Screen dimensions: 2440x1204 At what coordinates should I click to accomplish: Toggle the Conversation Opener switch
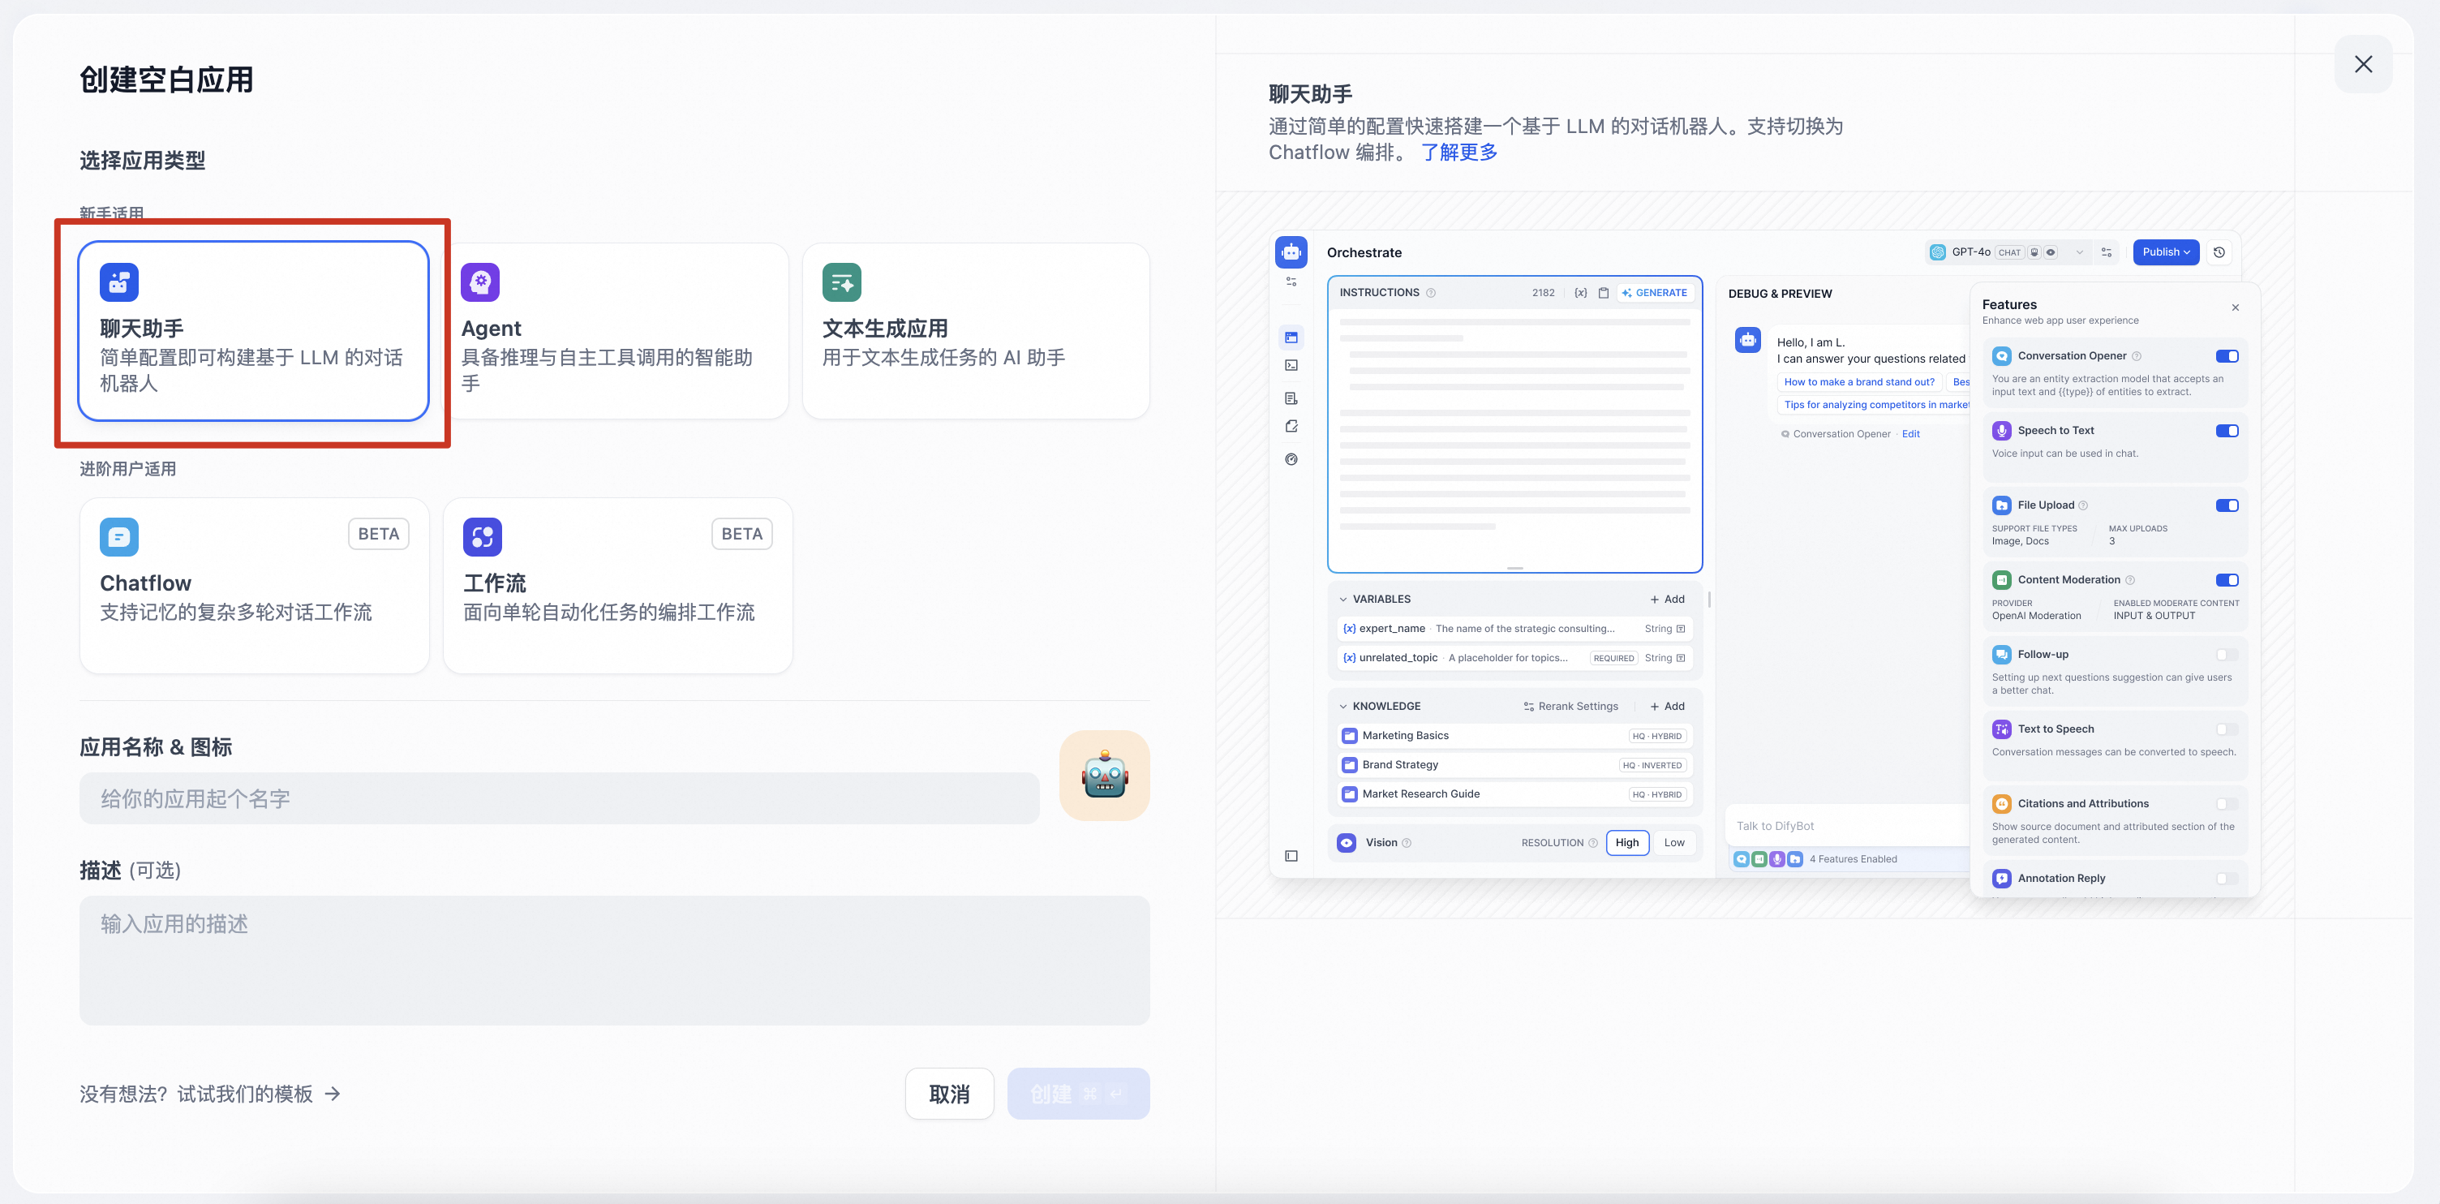2226,356
